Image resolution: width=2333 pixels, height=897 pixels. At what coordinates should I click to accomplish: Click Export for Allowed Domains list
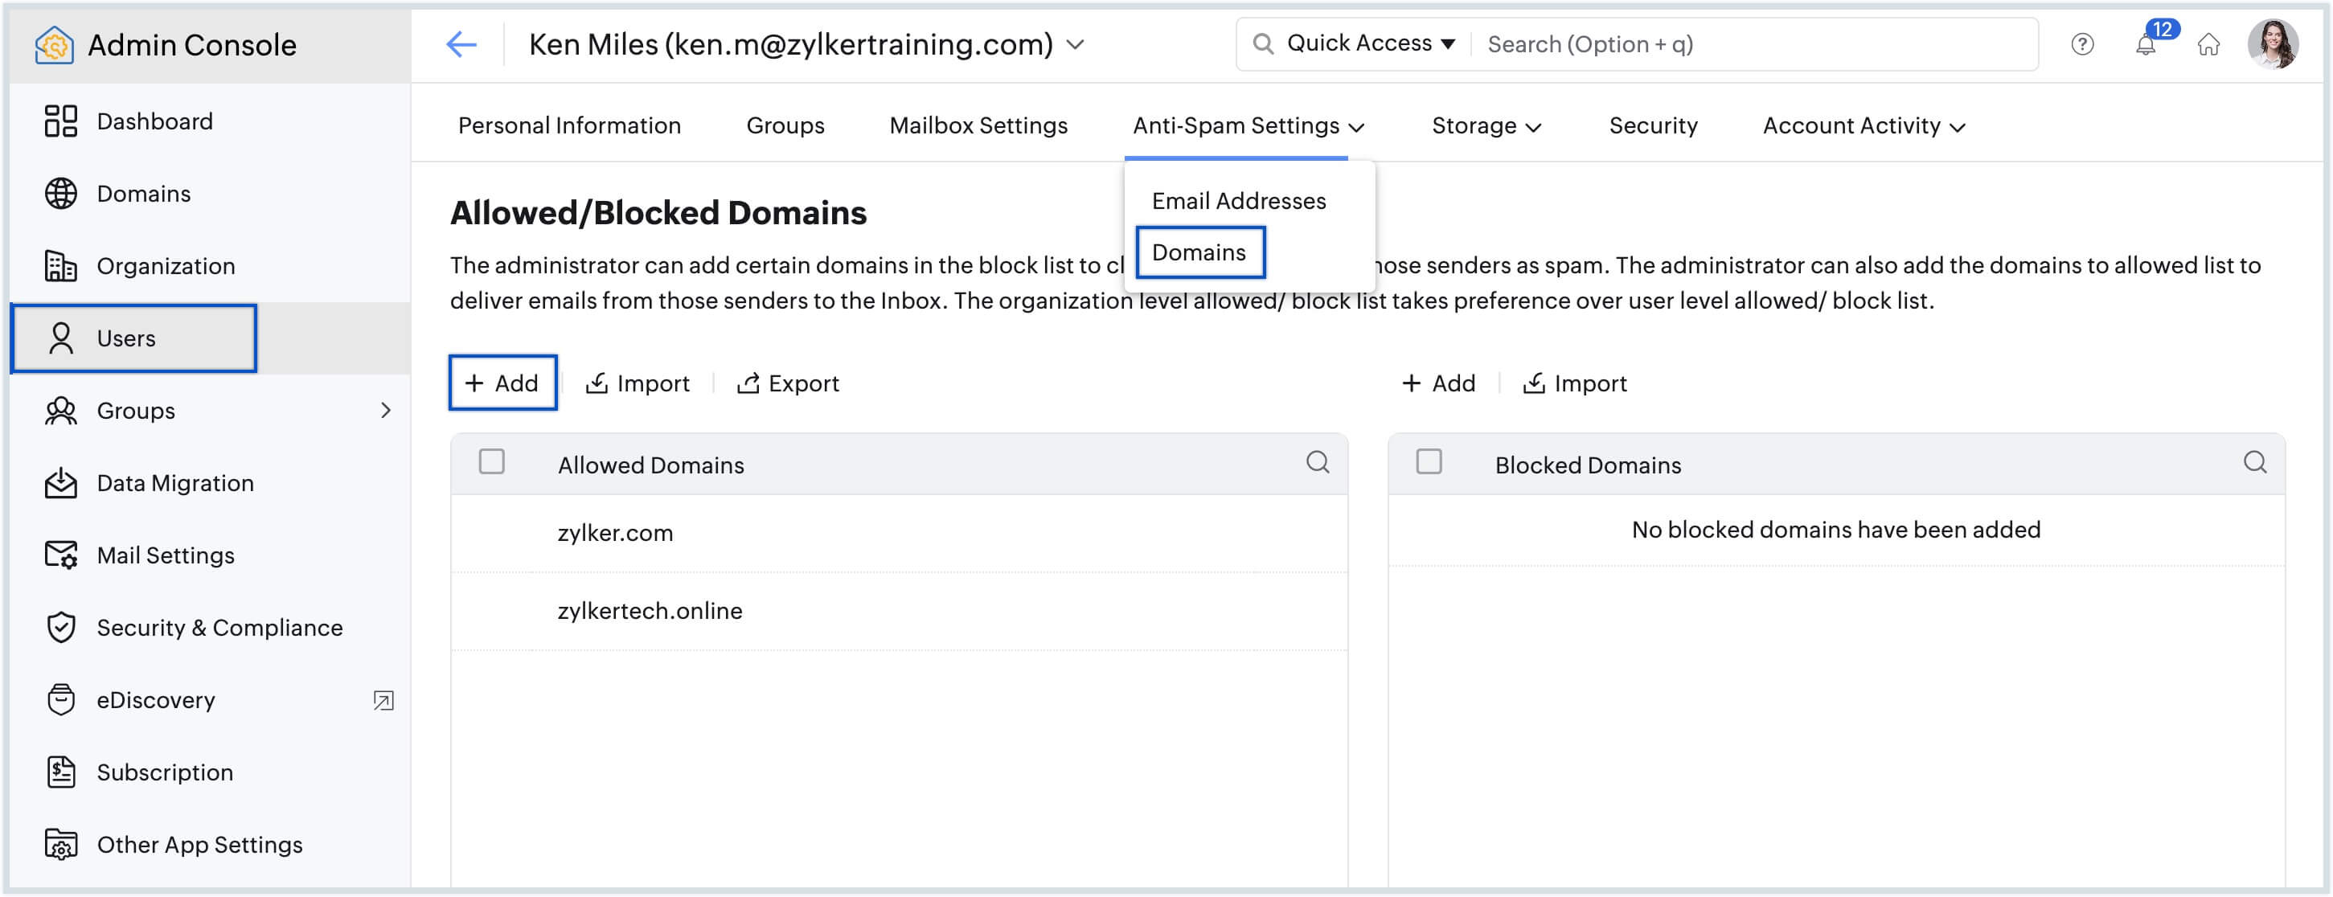[x=789, y=383]
